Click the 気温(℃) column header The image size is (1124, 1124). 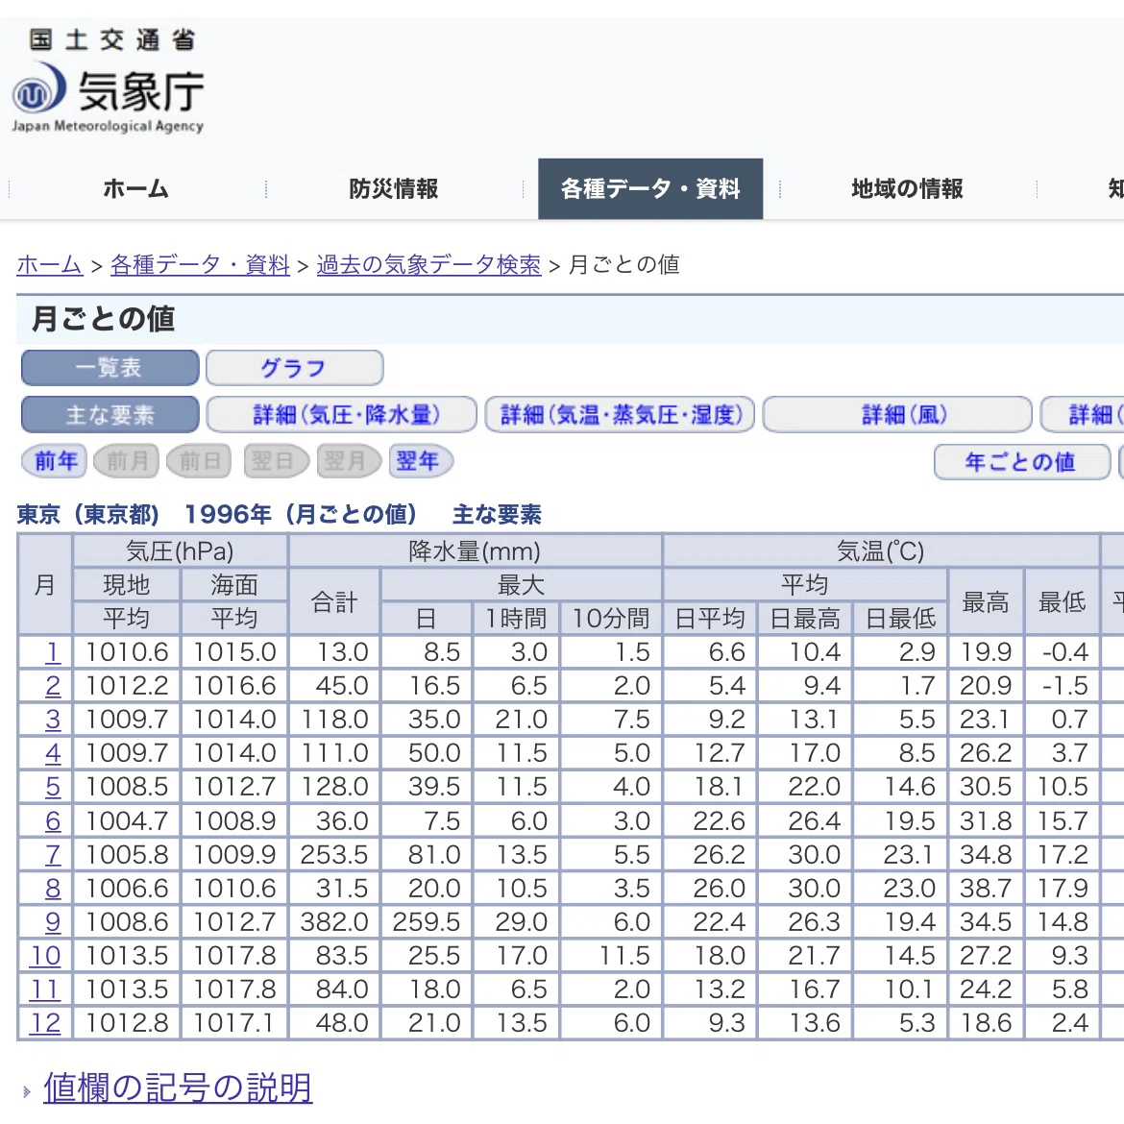881,551
